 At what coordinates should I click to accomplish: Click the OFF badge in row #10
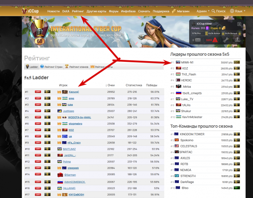point(38,149)
